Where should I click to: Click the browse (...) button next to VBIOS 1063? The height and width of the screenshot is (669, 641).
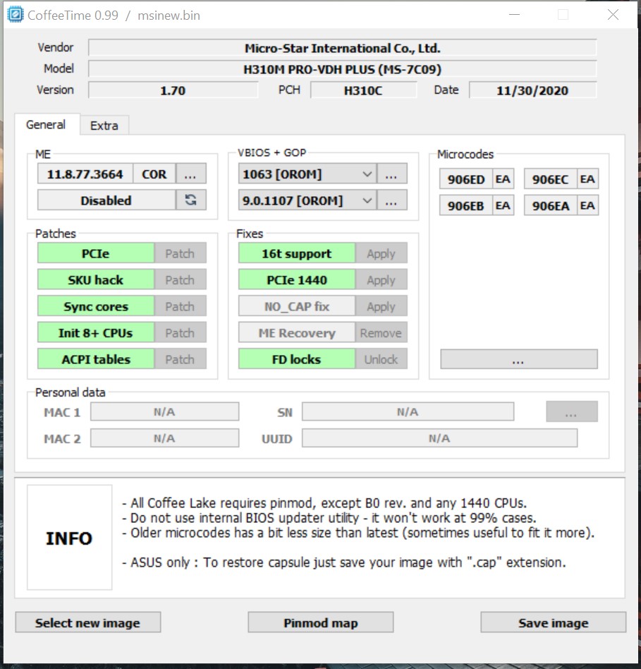[x=391, y=174]
